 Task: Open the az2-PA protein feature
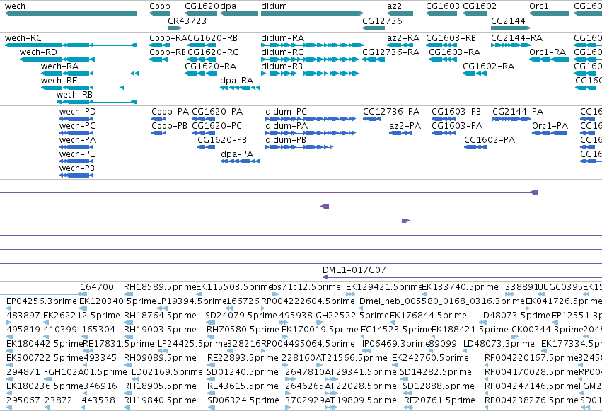[x=401, y=133]
